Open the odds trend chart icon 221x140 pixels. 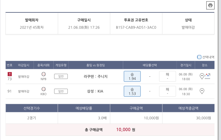[x=207, y=76]
